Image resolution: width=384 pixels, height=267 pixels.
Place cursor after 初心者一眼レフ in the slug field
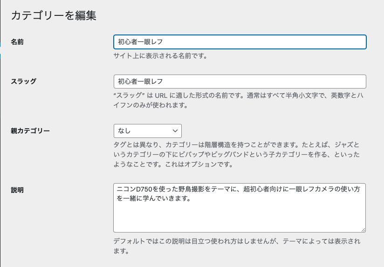pos(164,82)
